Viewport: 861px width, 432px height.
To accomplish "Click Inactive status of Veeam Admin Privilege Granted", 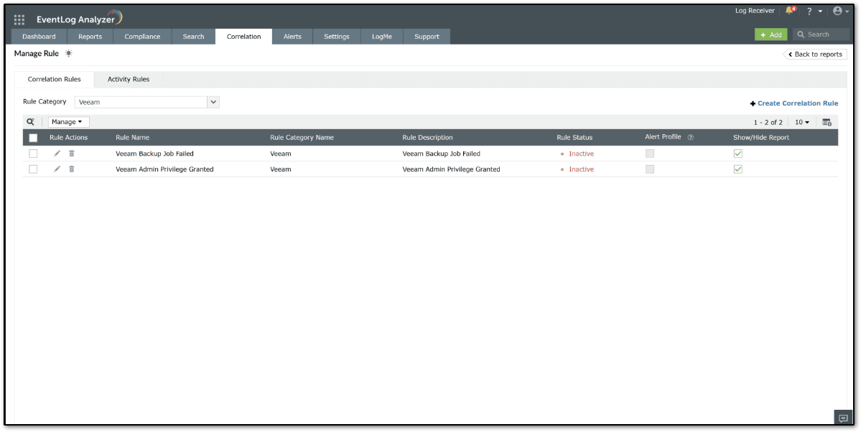I will [581, 169].
